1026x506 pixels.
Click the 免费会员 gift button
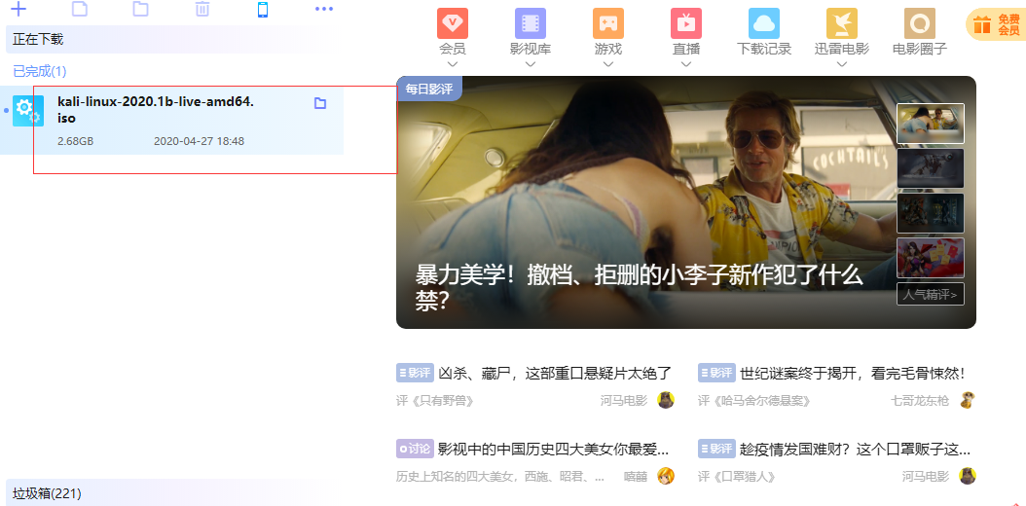click(x=996, y=25)
